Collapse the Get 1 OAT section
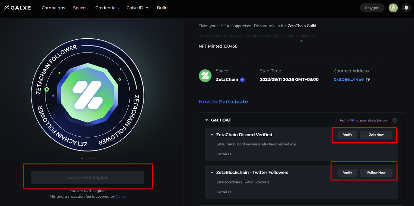414x206 pixels. pos(207,120)
